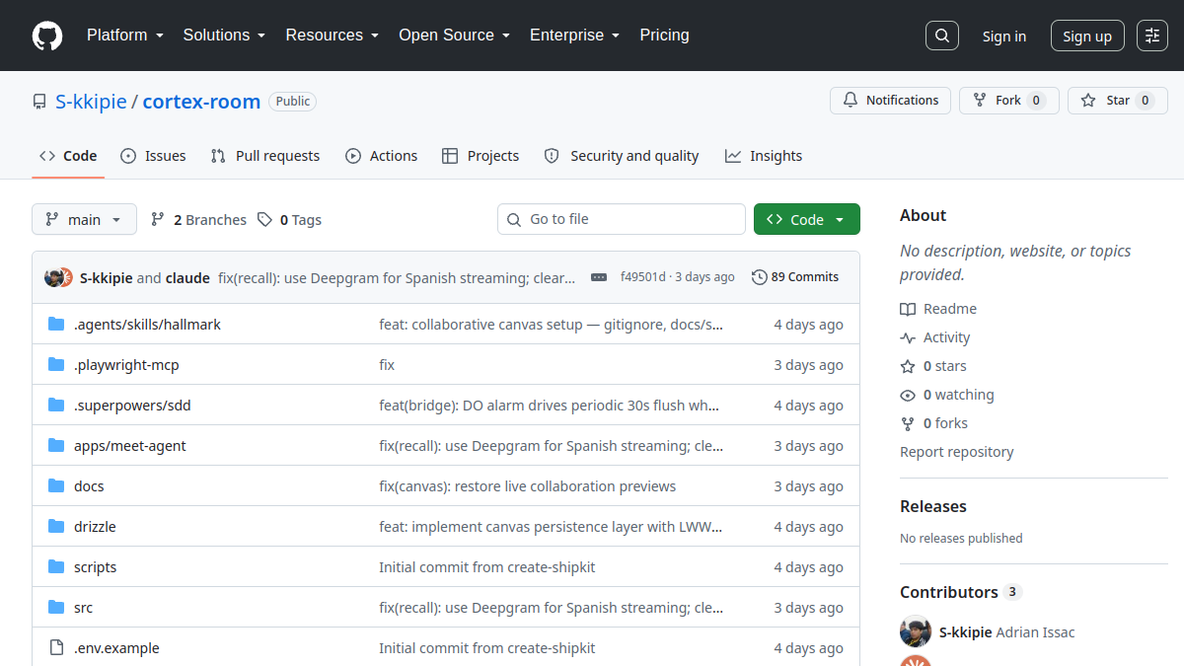1184x666 pixels.
Task: Click the folder icon beside src
Action: (x=56, y=608)
